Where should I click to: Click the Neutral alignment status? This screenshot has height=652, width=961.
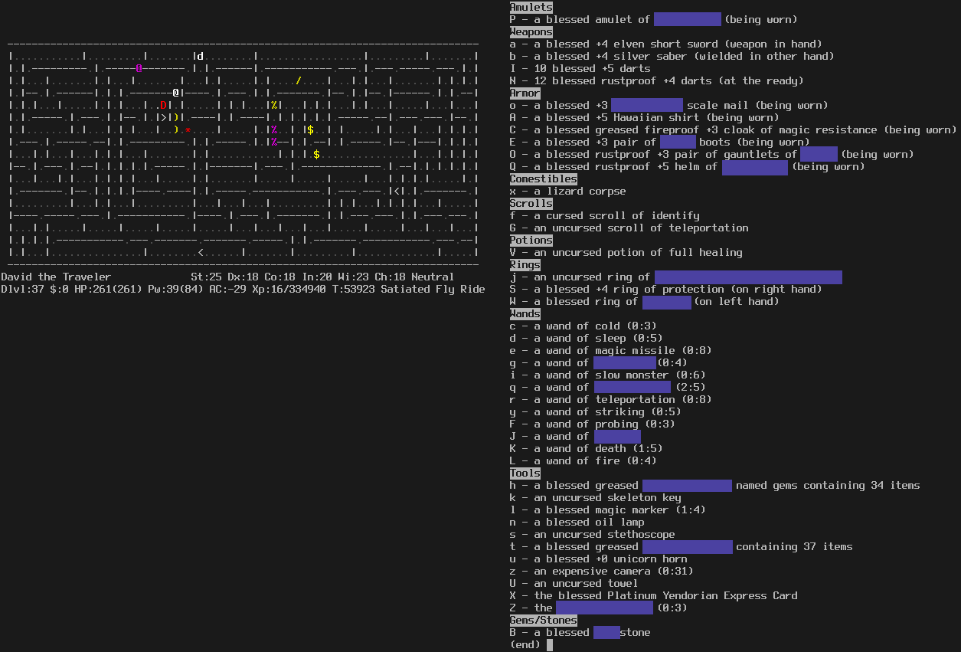pyautogui.click(x=433, y=277)
